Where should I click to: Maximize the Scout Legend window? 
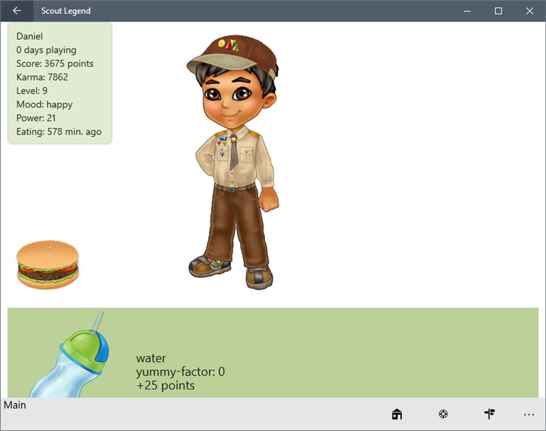[x=498, y=11]
